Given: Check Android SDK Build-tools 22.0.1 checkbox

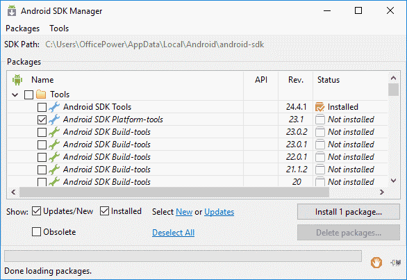Looking at the screenshot, I should point(42,157).
